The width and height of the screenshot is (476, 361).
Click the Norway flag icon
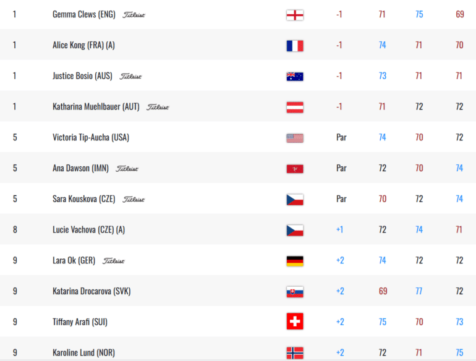tap(295, 353)
